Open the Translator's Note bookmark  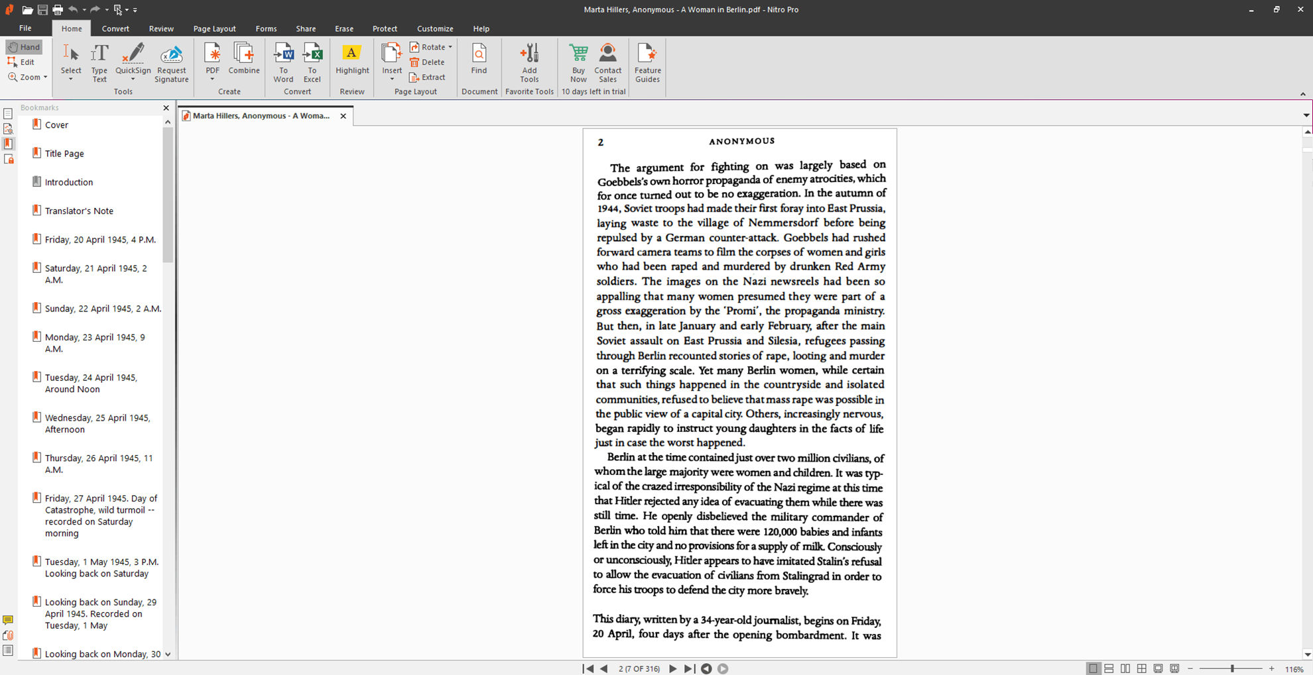[x=79, y=211]
